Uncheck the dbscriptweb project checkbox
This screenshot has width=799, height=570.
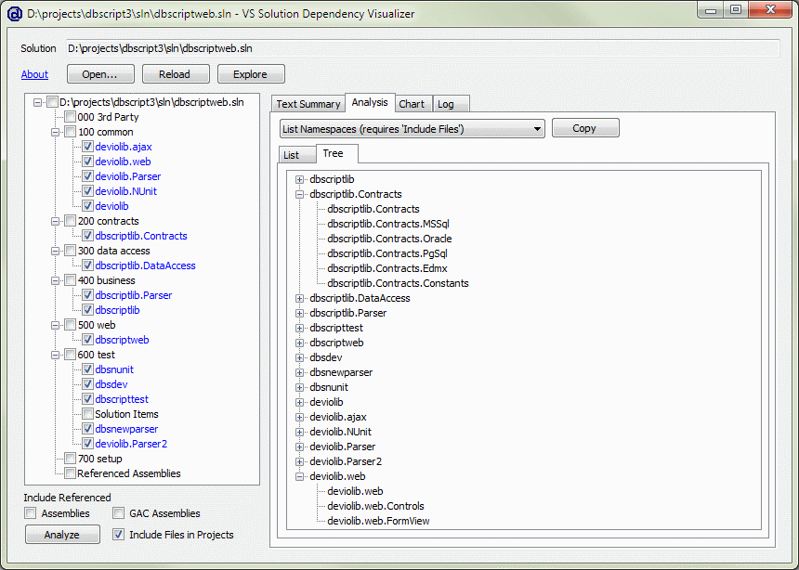pos(87,340)
